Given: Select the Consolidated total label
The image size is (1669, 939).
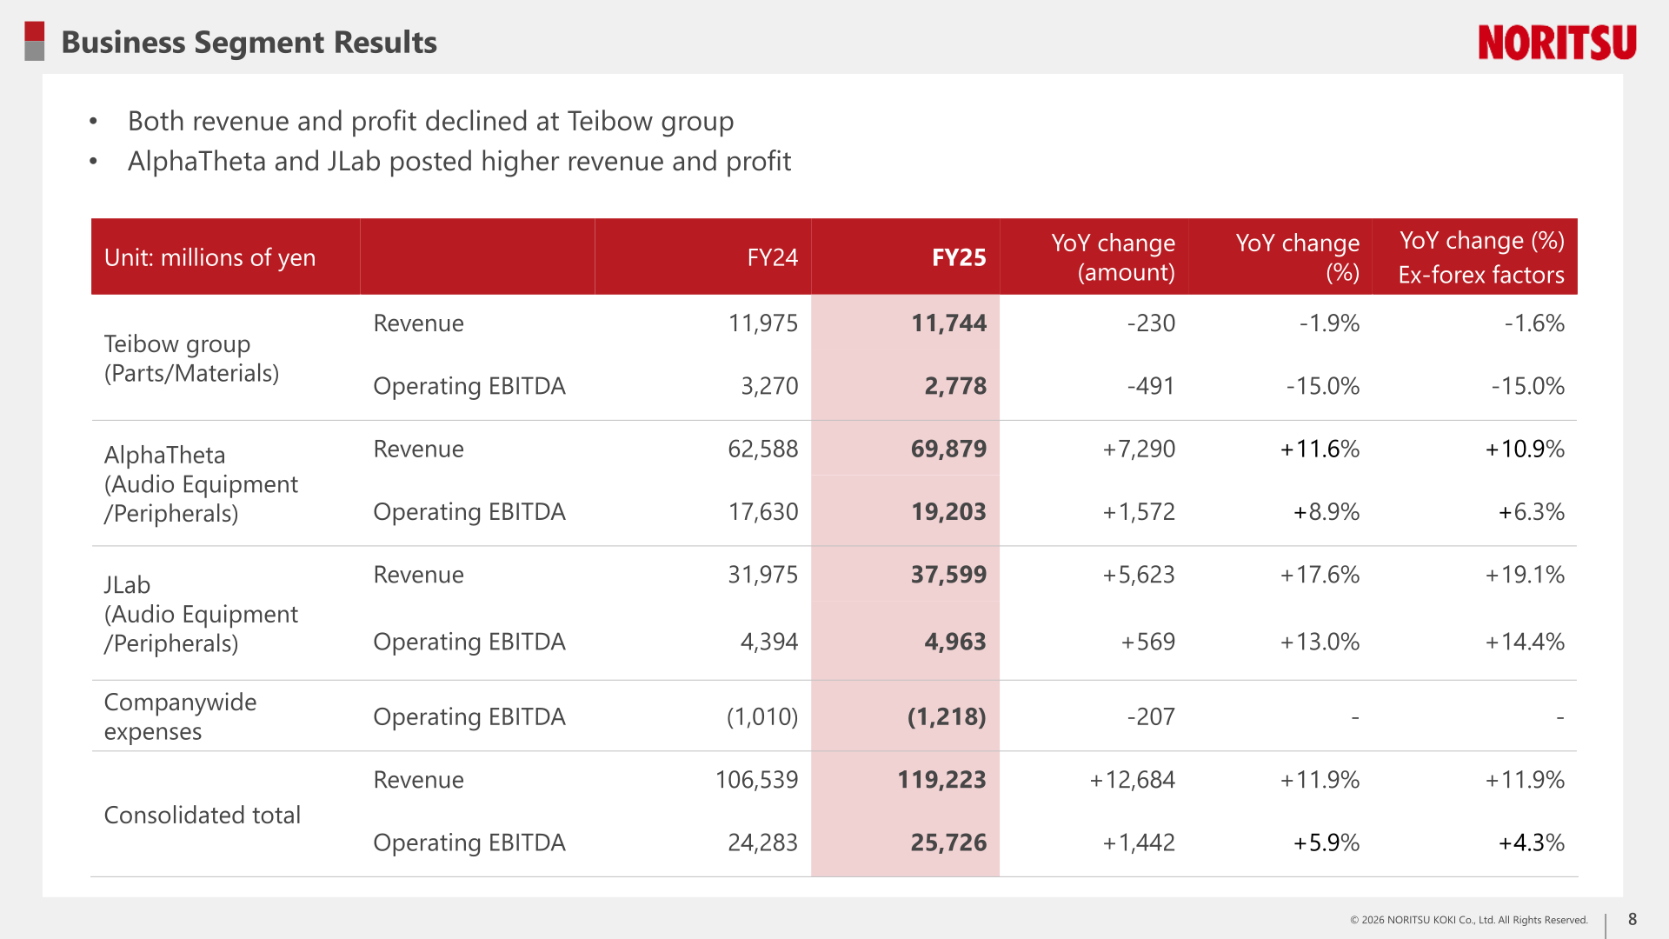Looking at the screenshot, I should coord(202,815).
